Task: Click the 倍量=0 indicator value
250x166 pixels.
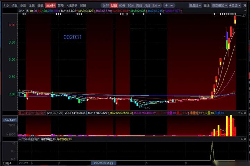Action: pyautogui.click(x=171, y=113)
